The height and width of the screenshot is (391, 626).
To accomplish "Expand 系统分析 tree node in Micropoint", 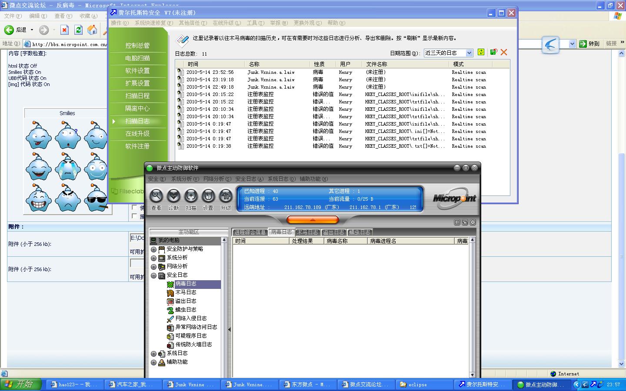I will (x=153, y=258).
